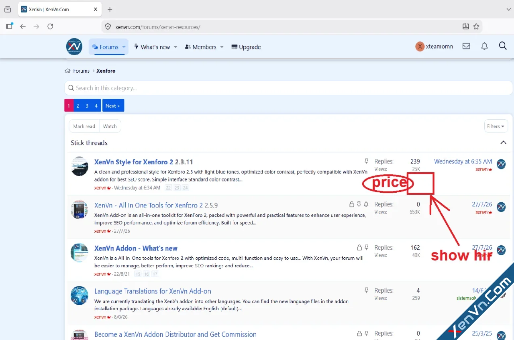
Task: Open the Members navigation tab
Action: 201,47
